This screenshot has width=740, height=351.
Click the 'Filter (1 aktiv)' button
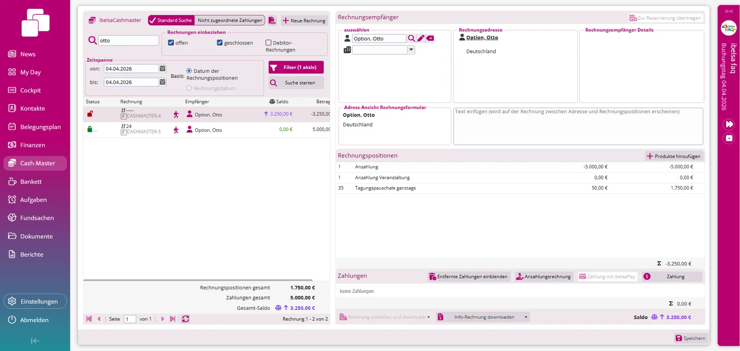296,68
